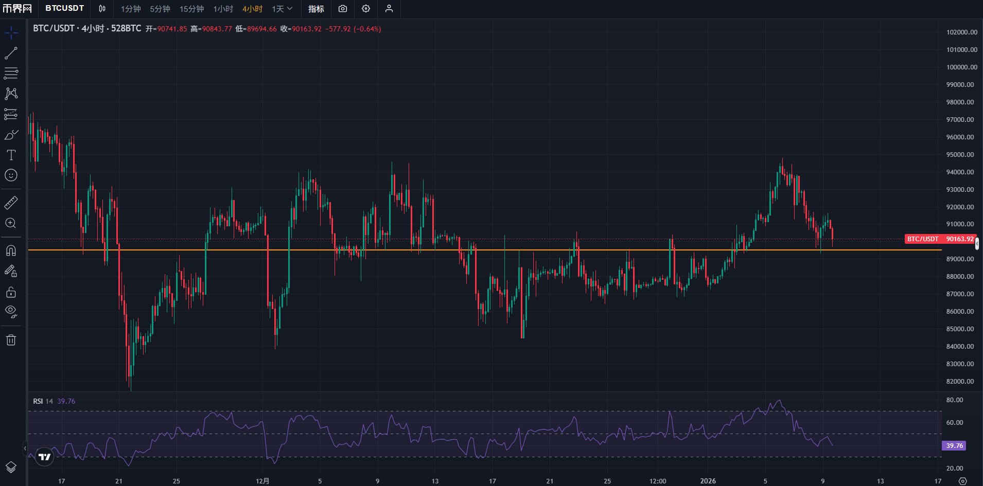This screenshot has height=486, width=983.
Task: Open the candlestick chart type selector
Action: click(x=102, y=9)
